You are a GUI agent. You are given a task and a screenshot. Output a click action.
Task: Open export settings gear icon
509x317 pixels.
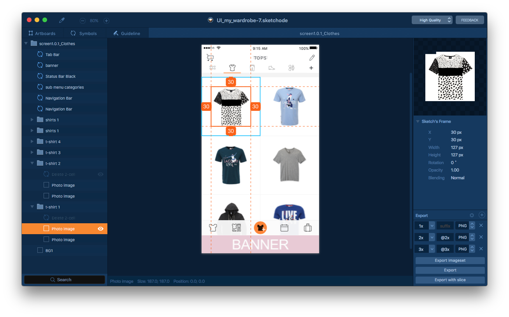click(472, 215)
